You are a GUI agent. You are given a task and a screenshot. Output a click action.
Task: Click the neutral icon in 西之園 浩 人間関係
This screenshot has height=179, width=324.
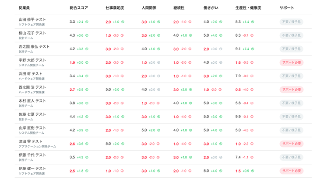[158, 89]
